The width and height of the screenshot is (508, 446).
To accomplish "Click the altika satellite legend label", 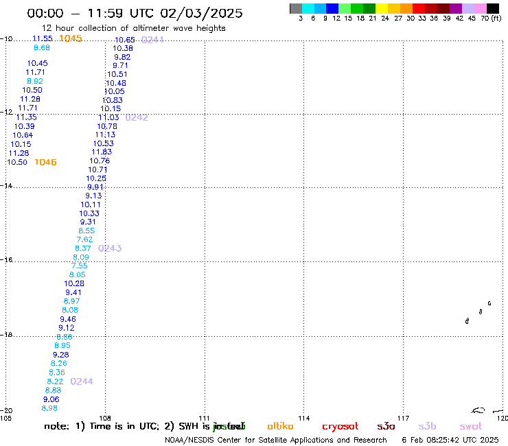I will coord(280,426).
